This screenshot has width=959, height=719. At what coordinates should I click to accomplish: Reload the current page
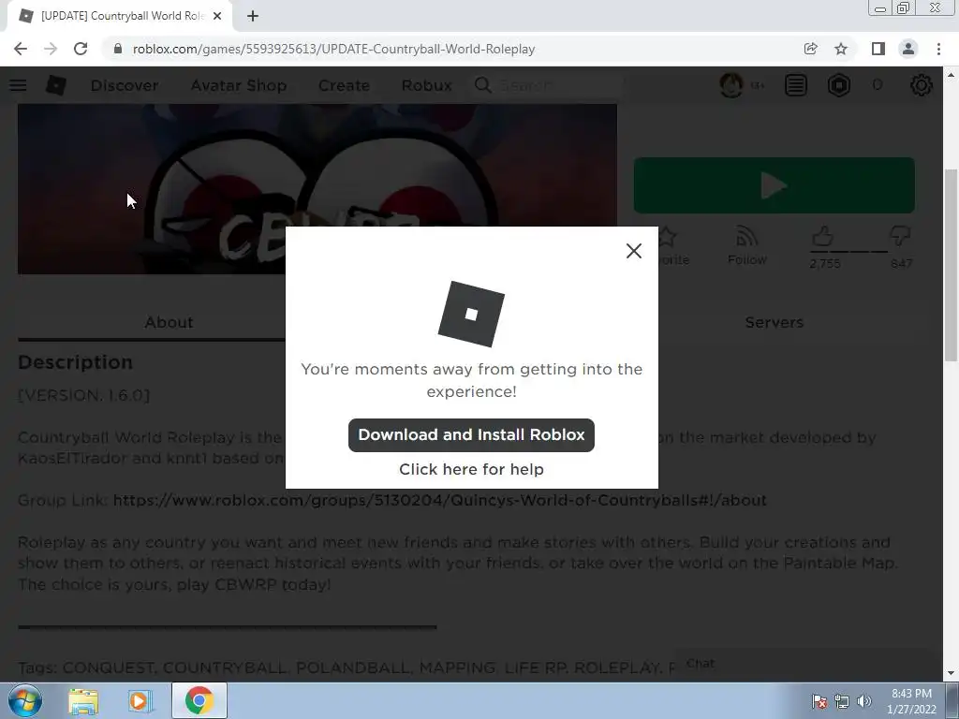coord(81,49)
